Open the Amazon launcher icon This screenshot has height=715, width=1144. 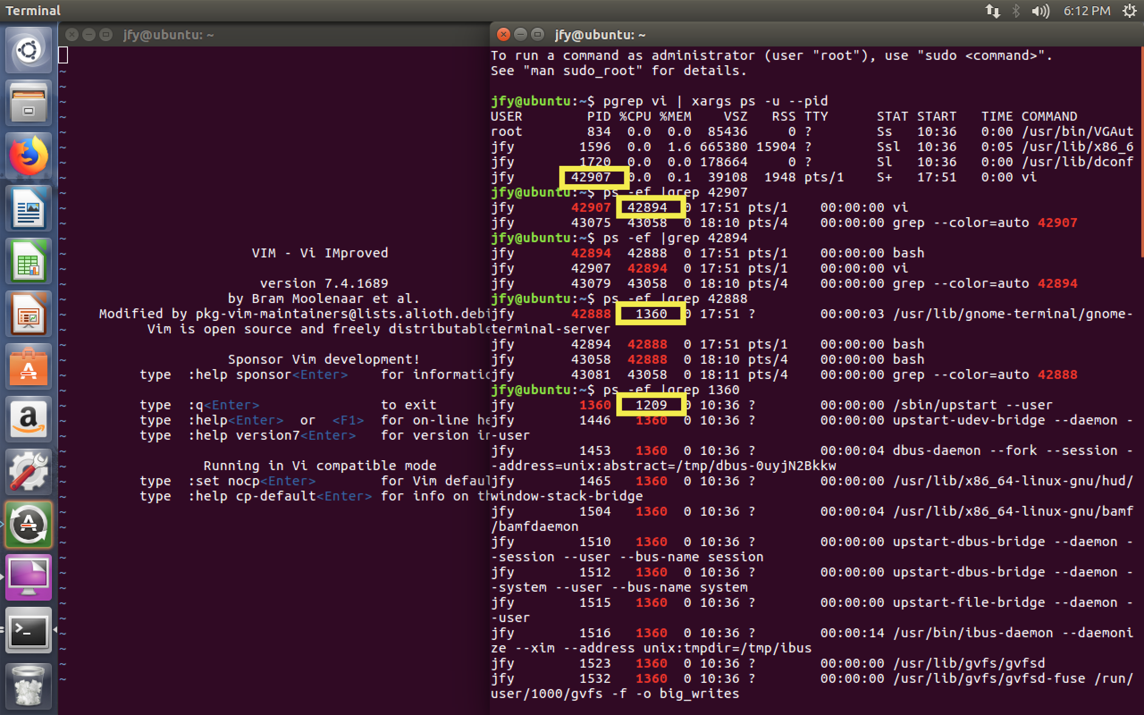[28, 420]
